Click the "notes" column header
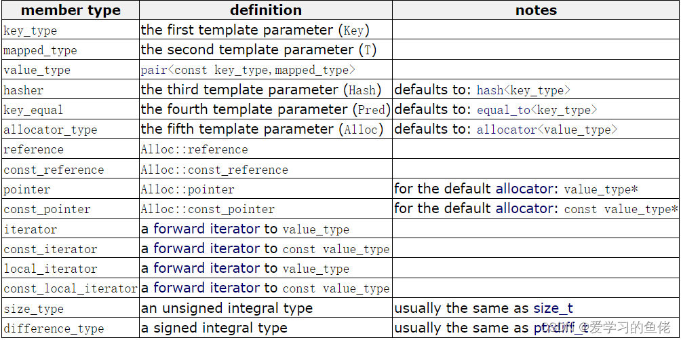681x340 pixels. (536, 10)
